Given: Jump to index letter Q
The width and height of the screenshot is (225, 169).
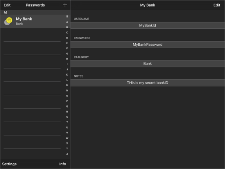Looking at the screenshot, I should [x=67, y=107].
